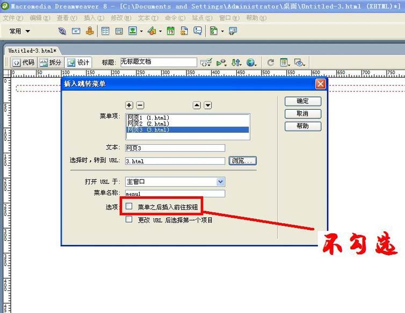Expand the Media icon dropdown arrow
This screenshot has height=313, width=405.
pyautogui.click(x=161, y=31)
